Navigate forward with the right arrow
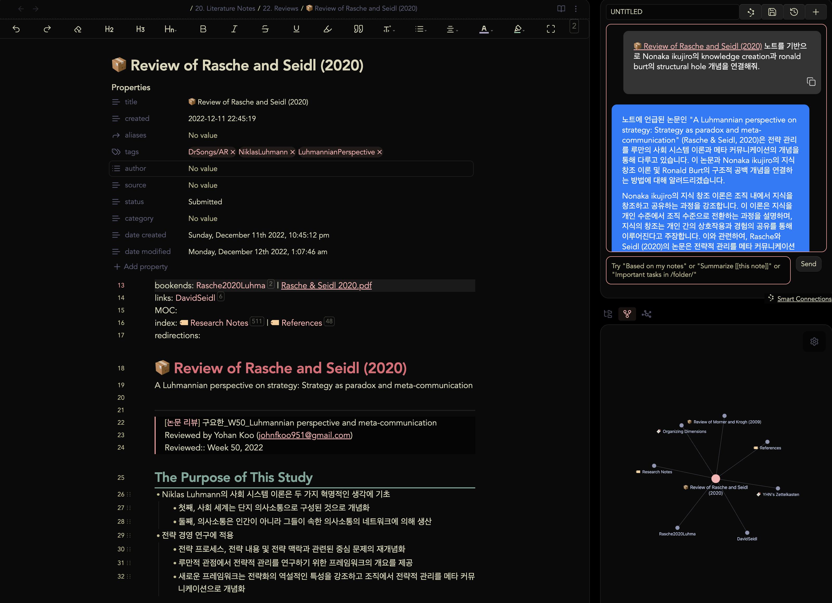Screen dimensions: 832x603 click(x=36, y=8)
